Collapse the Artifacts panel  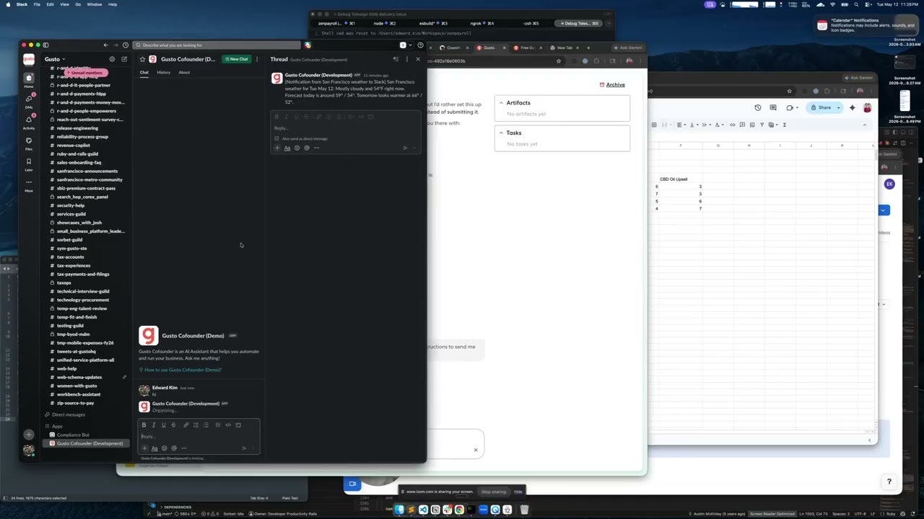coord(502,103)
